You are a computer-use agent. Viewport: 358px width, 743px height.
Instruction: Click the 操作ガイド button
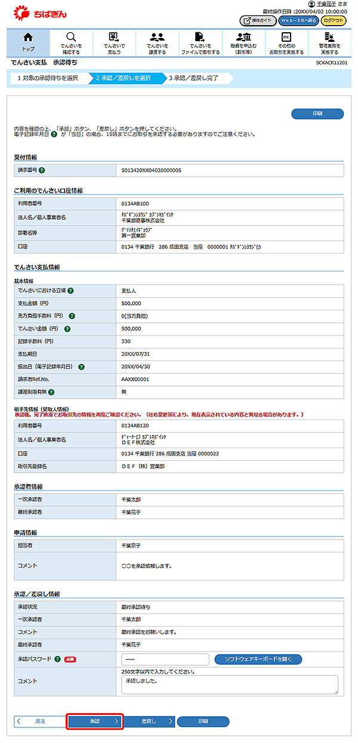coord(258,21)
